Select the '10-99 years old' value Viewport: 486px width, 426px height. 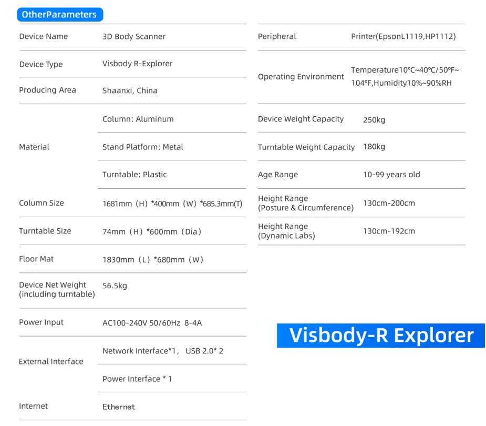pos(391,175)
